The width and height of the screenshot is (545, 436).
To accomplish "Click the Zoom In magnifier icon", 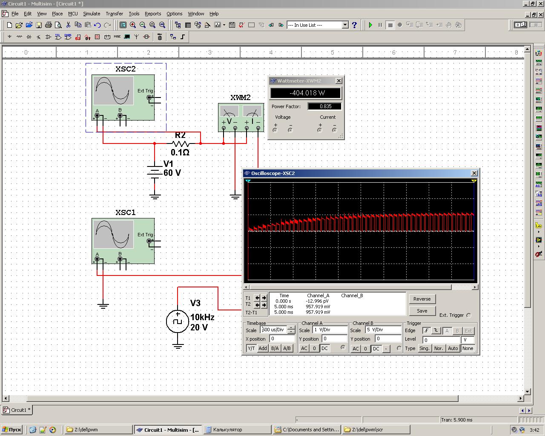I will click(x=133, y=25).
